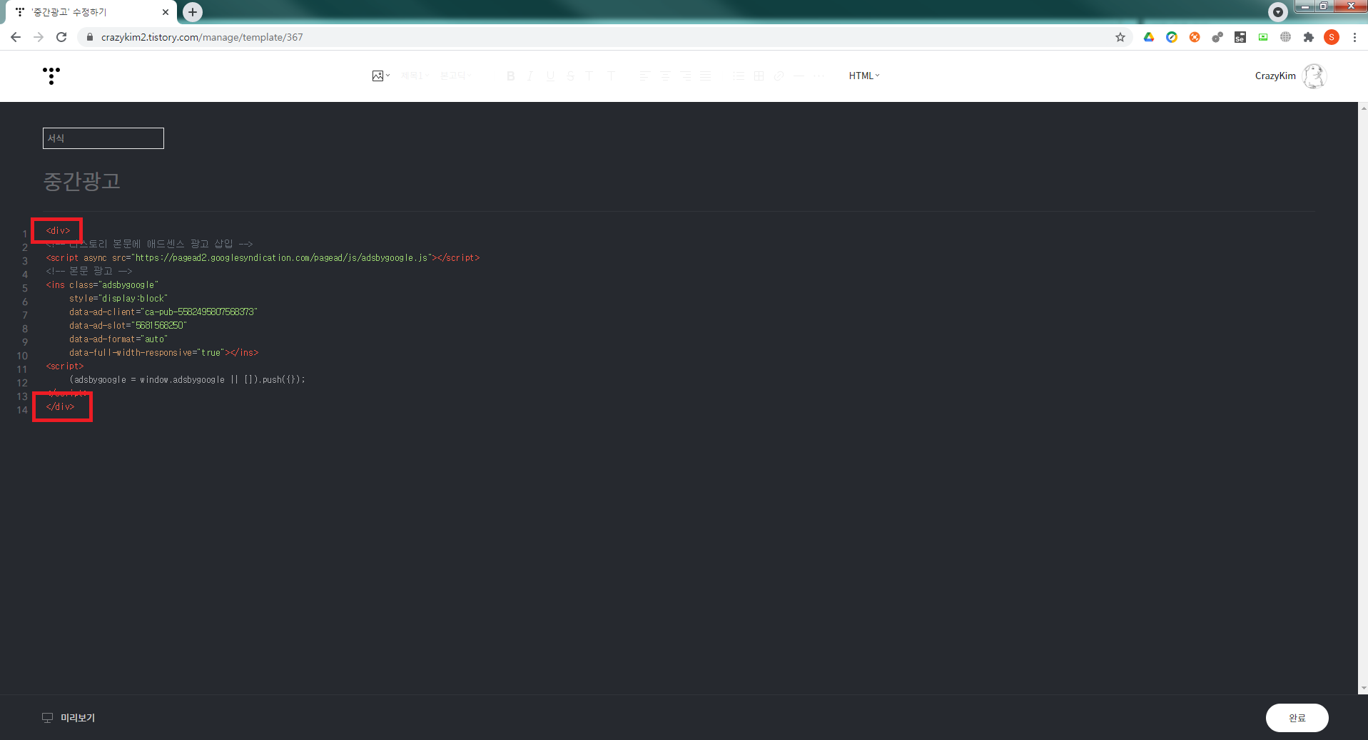Open the gray globe extension
The image size is (1368, 740).
coord(1286,37)
